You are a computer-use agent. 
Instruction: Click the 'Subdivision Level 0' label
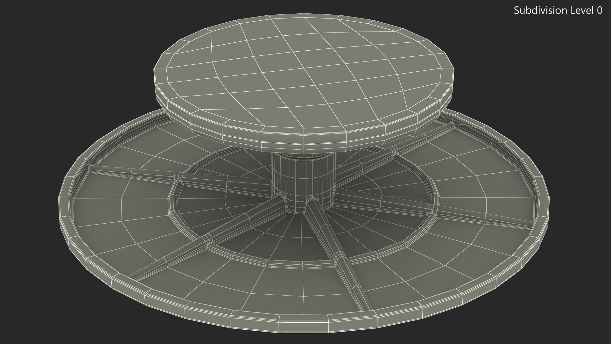pyautogui.click(x=558, y=11)
